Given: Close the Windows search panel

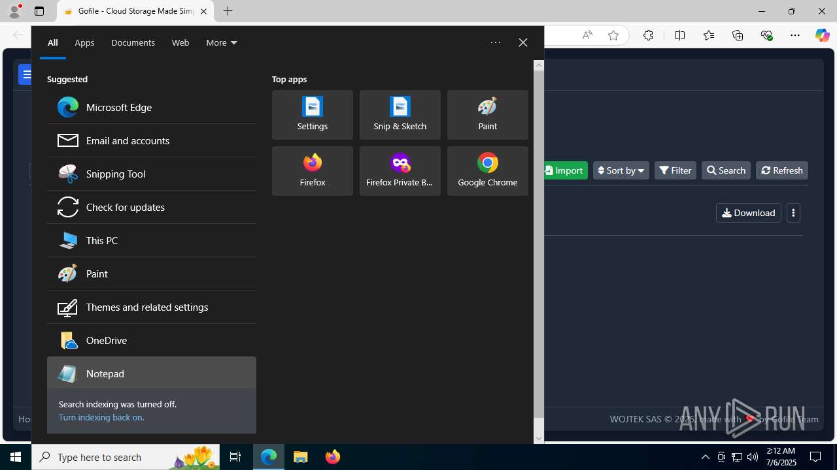Looking at the screenshot, I should (522, 42).
